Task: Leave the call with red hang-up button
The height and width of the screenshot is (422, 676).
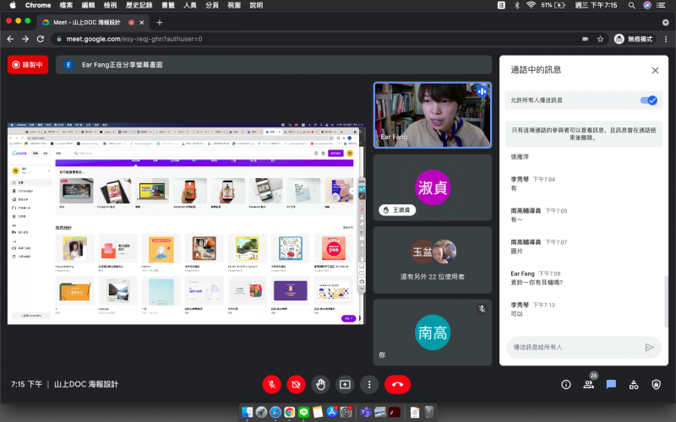Action: (397, 385)
